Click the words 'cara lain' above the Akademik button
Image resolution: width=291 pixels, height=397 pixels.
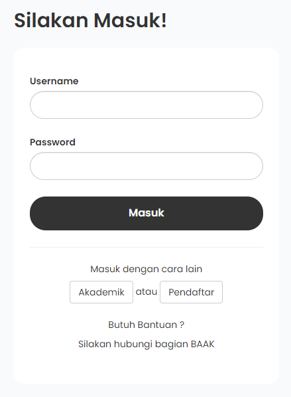click(182, 269)
